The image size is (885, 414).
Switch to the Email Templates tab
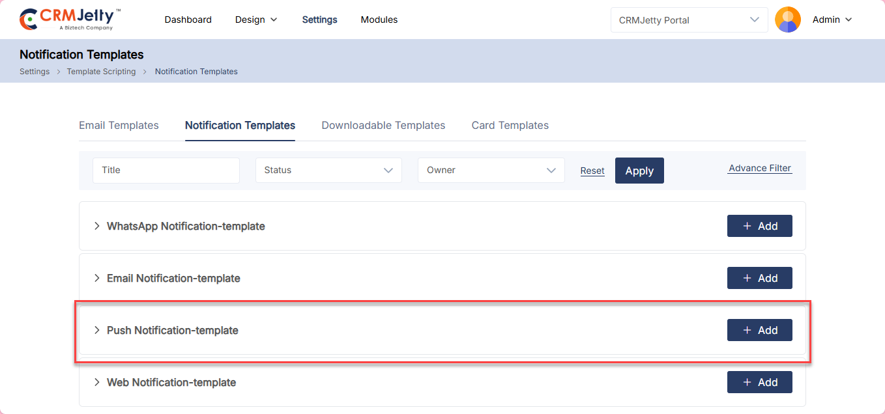[x=119, y=125]
